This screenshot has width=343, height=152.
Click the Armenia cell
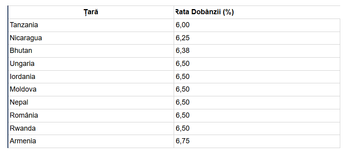click(91, 141)
